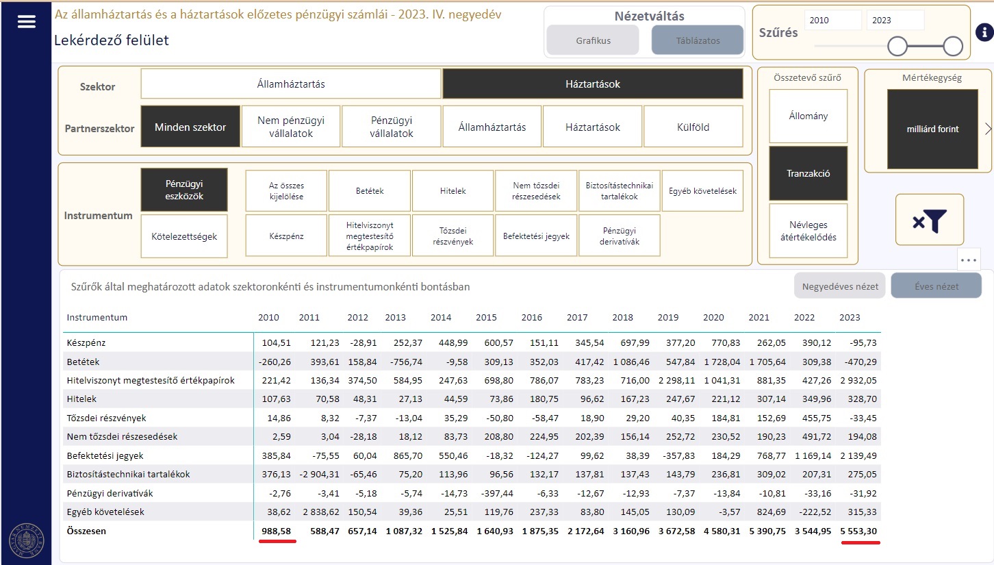Select Tranzakció component filter
The width and height of the screenshot is (994, 565).
(808, 173)
